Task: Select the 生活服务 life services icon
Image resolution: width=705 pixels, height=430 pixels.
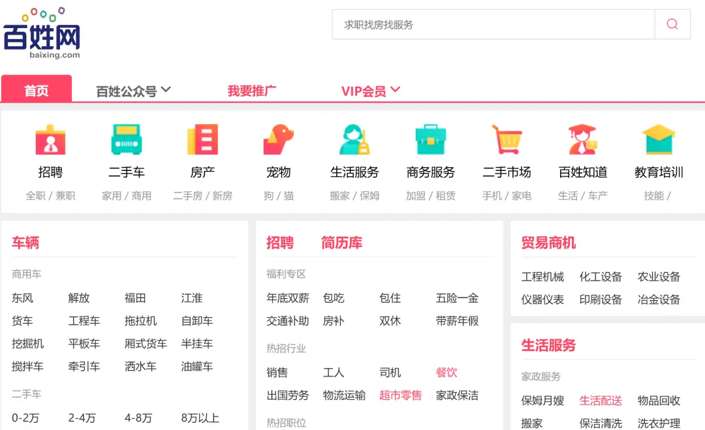Action: 354,138
